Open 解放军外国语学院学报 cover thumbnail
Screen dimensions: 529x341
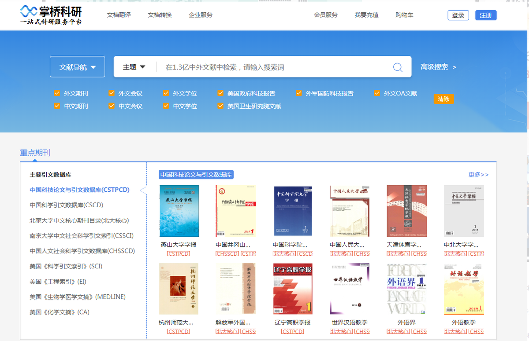[x=235, y=289]
